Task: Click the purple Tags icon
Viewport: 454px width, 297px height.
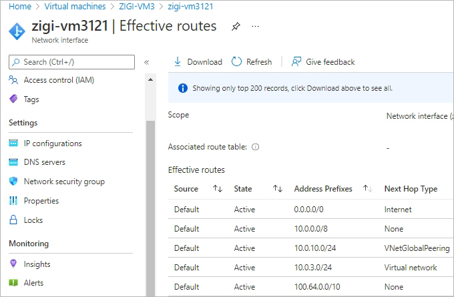Action: (x=13, y=99)
